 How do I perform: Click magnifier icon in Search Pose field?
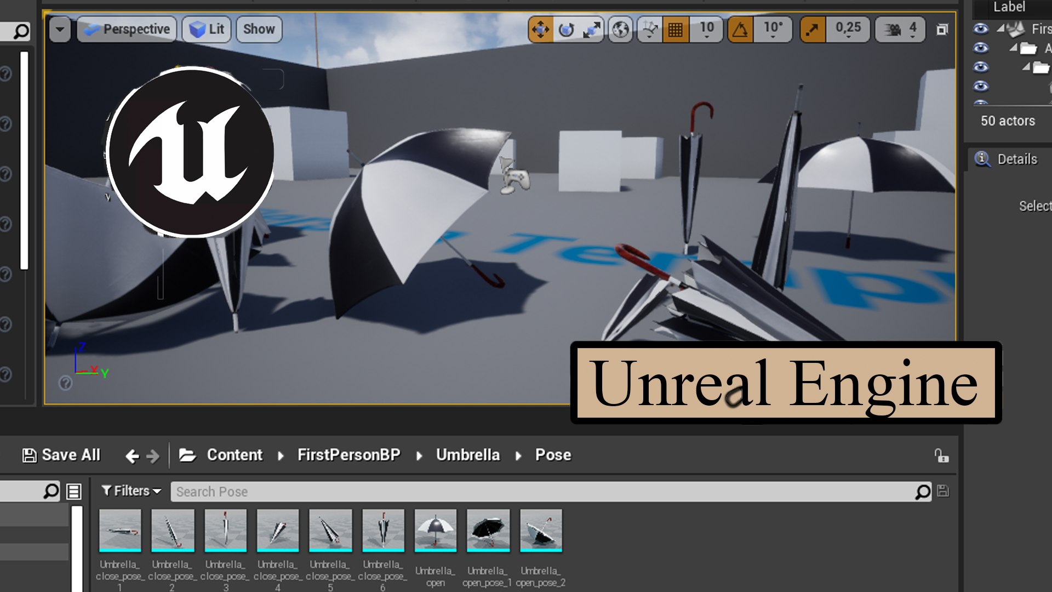pyautogui.click(x=923, y=492)
